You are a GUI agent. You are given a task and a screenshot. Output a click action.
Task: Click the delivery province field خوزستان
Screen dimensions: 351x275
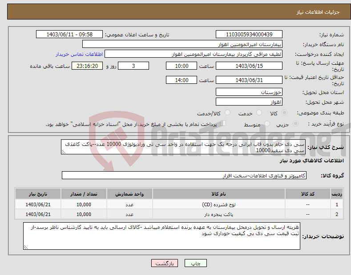[x=249, y=92]
